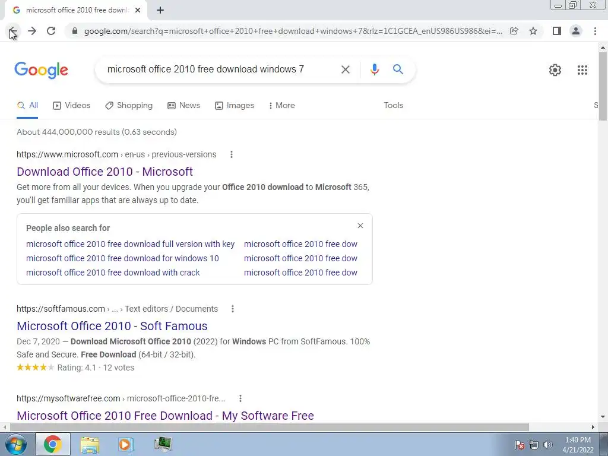
Task: Start voice search with microphone icon
Action: click(374, 69)
